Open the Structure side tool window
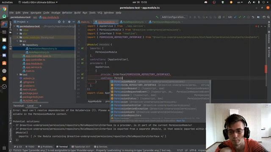Image resolution: width=271 pixels, height=152 pixels. (x=10, y=117)
